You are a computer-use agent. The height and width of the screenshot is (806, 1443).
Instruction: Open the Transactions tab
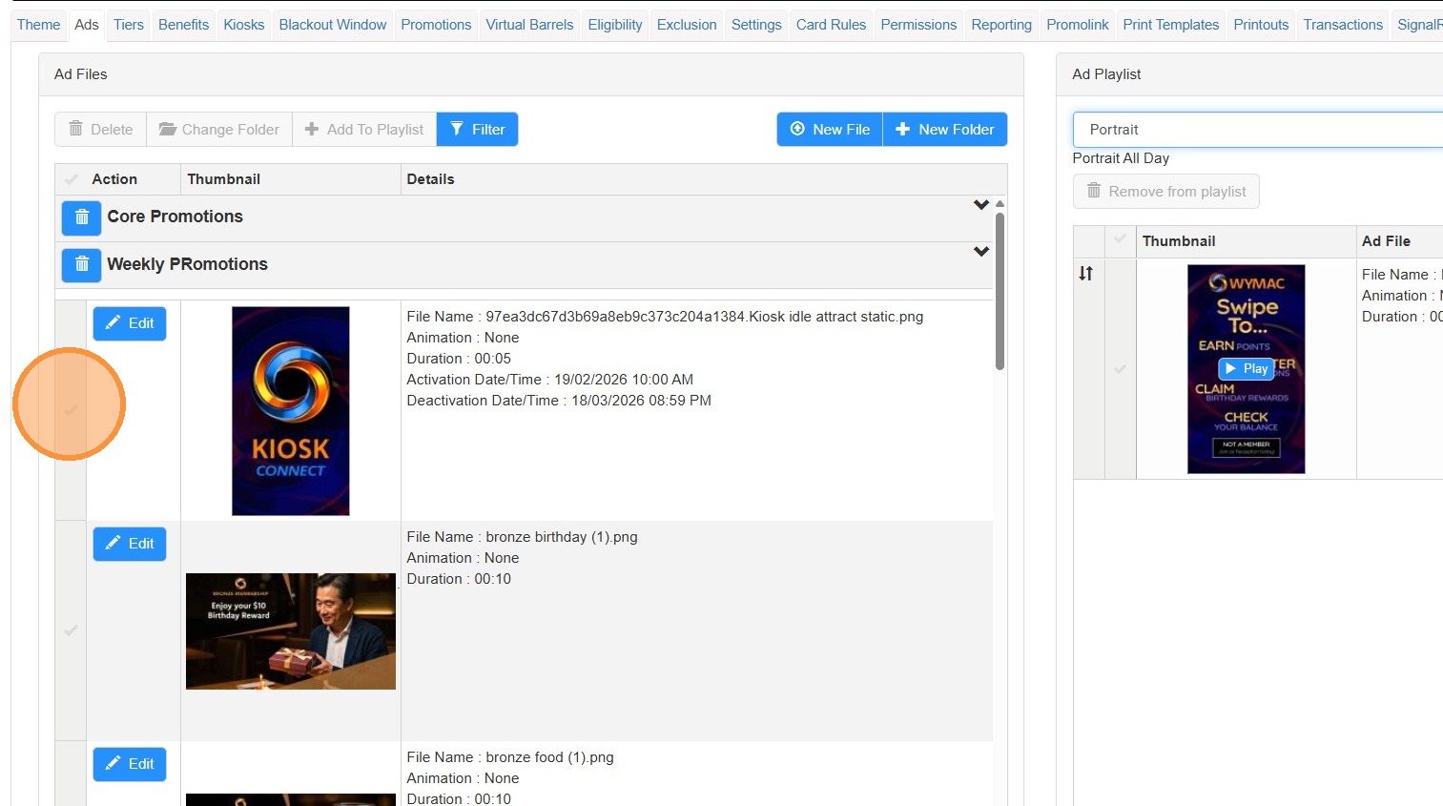1343,25
